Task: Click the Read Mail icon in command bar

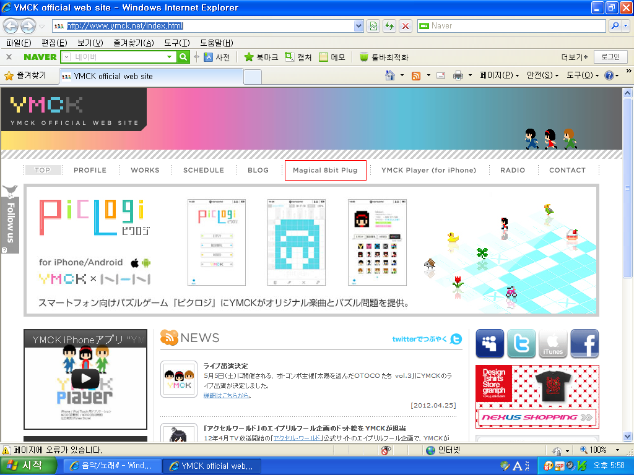Action: coord(441,75)
